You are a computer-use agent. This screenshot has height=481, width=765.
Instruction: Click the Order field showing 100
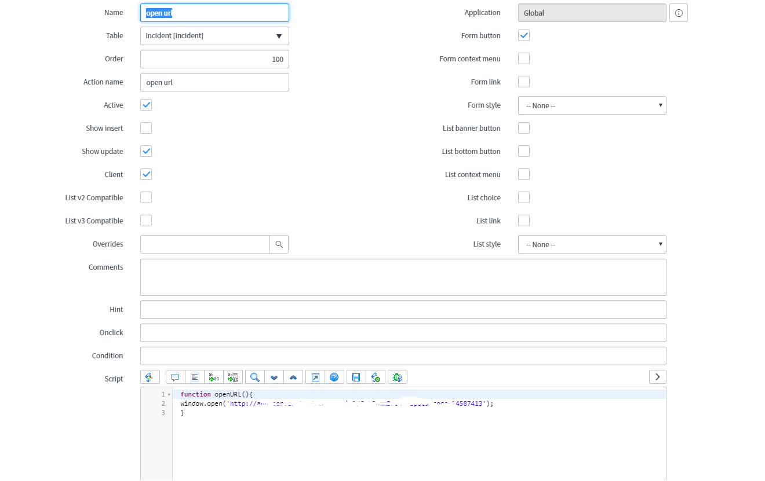(214, 59)
